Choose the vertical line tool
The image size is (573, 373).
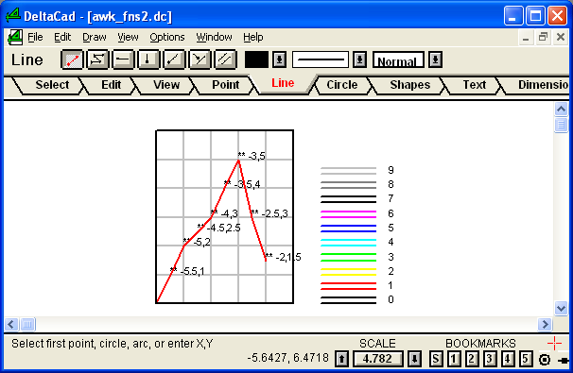148,59
